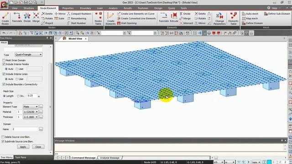Click the Help menu
Viewport: 292px width, 164px height.
pyautogui.click(x=274, y=8)
